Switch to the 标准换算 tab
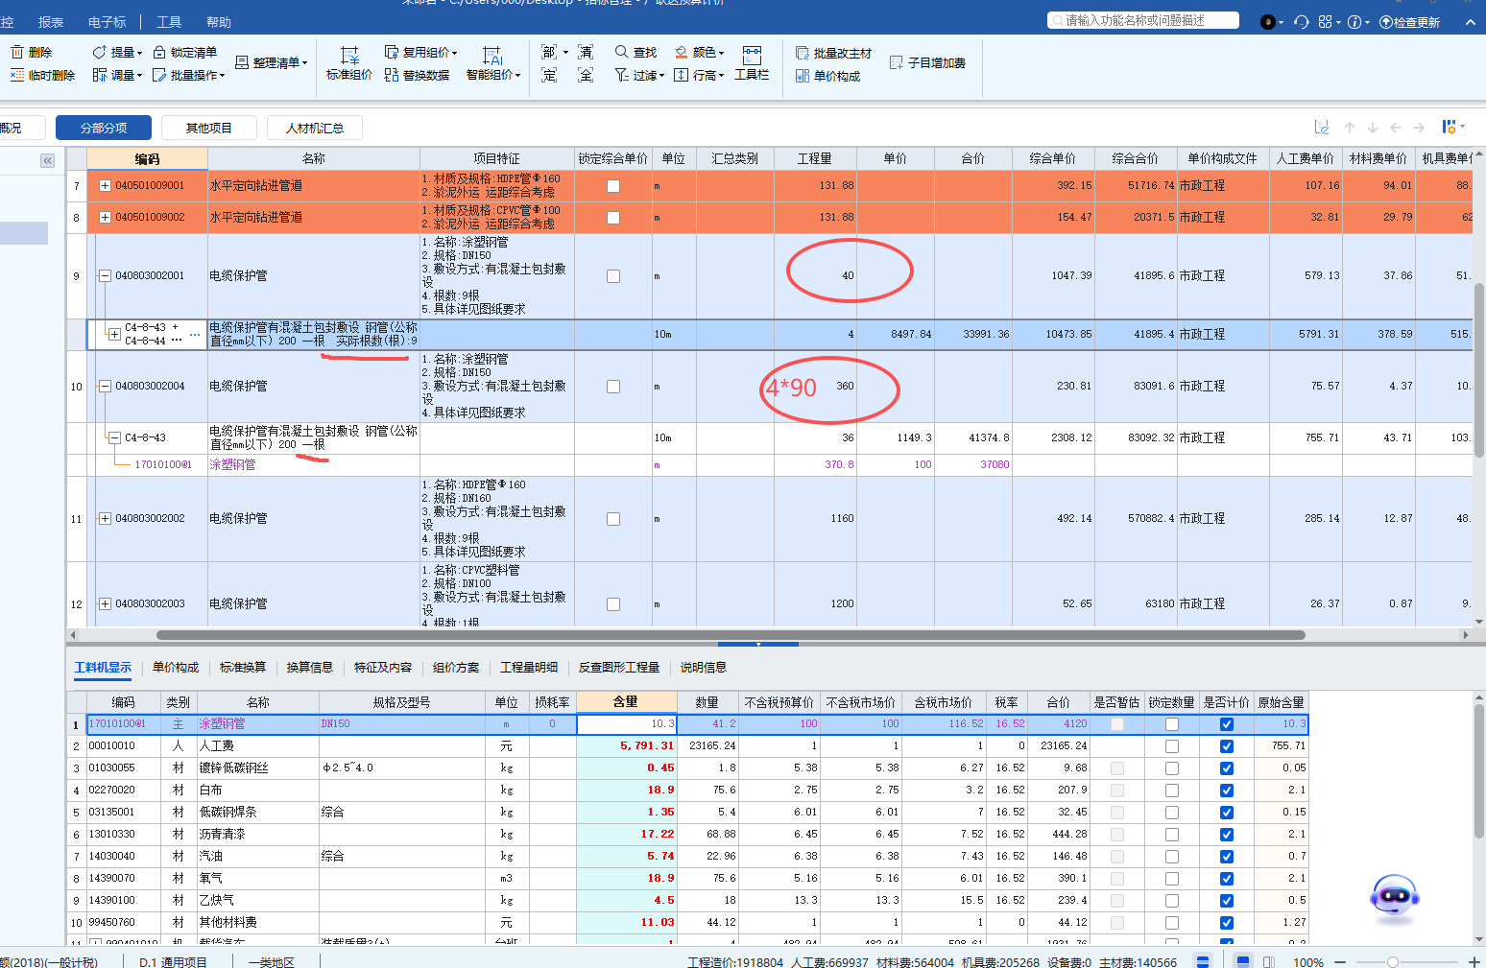Image resolution: width=1486 pixels, height=968 pixels. tap(243, 668)
